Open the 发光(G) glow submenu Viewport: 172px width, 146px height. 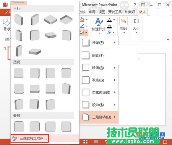pos(99,80)
